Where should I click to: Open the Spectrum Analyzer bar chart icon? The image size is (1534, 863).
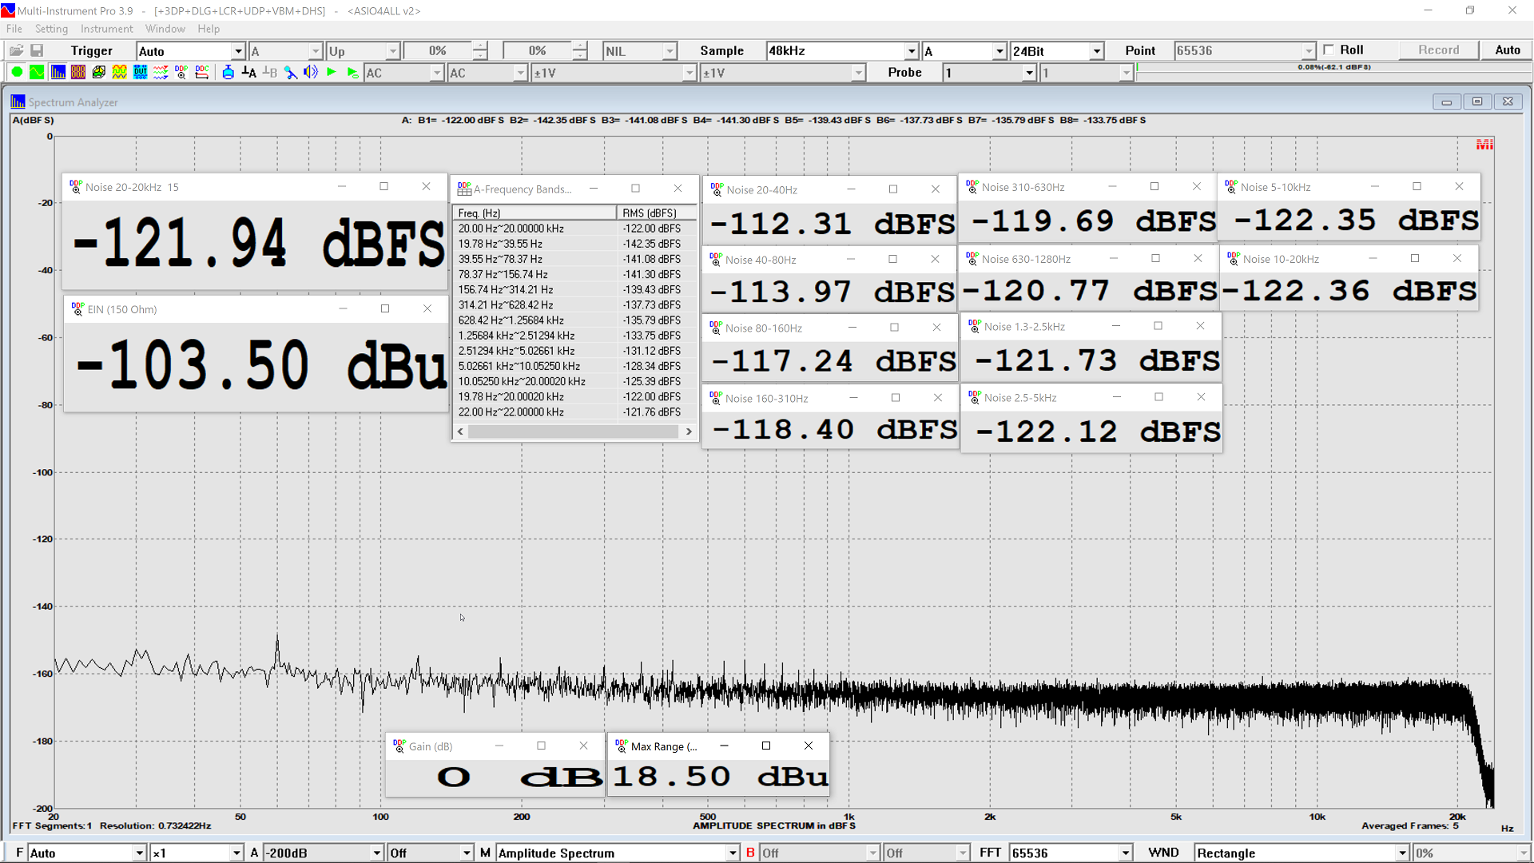[x=58, y=72]
